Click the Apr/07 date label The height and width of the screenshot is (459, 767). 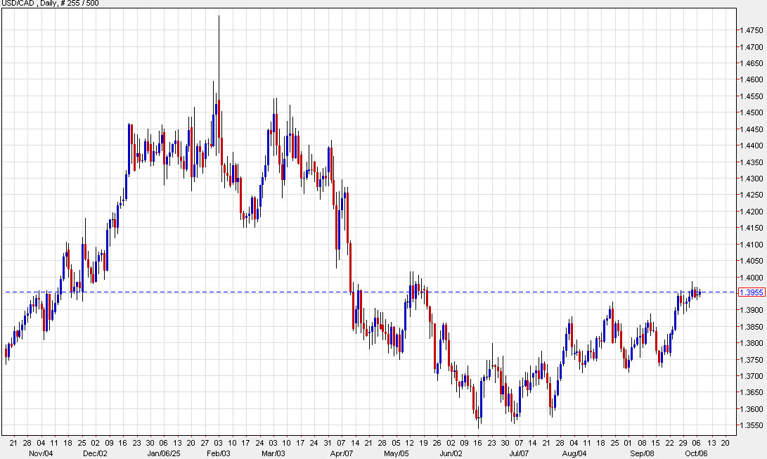coord(342,453)
